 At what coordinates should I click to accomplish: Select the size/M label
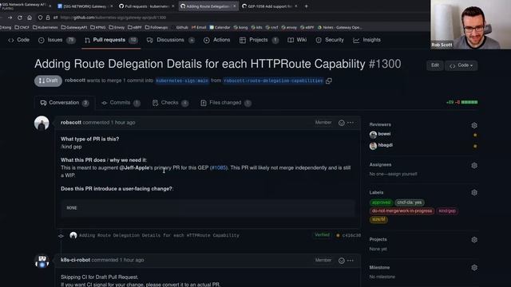click(x=378, y=219)
